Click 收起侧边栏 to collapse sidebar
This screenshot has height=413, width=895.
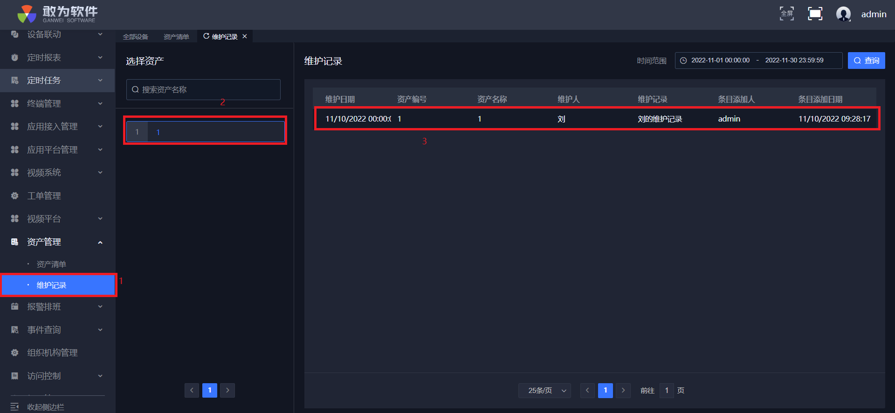coord(46,407)
